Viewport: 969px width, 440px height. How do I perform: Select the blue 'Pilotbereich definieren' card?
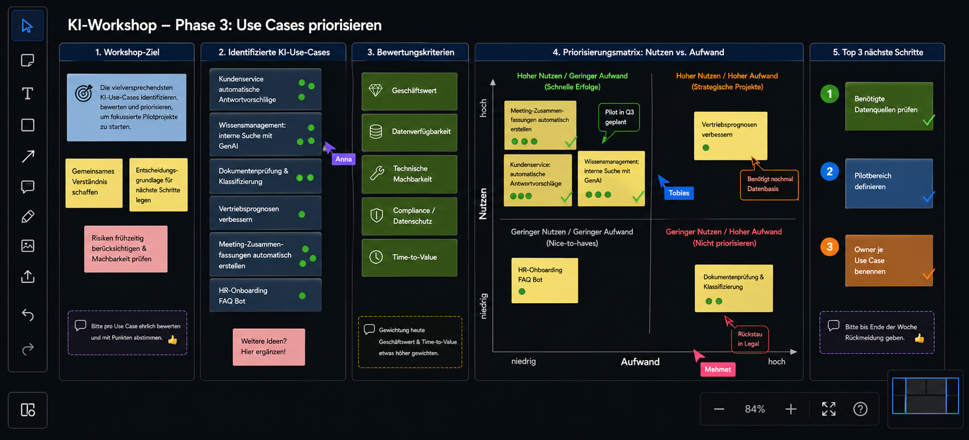(x=888, y=183)
